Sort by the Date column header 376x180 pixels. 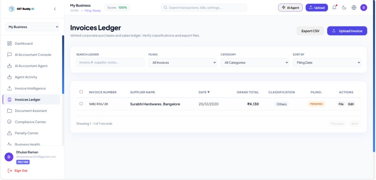pos(204,92)
